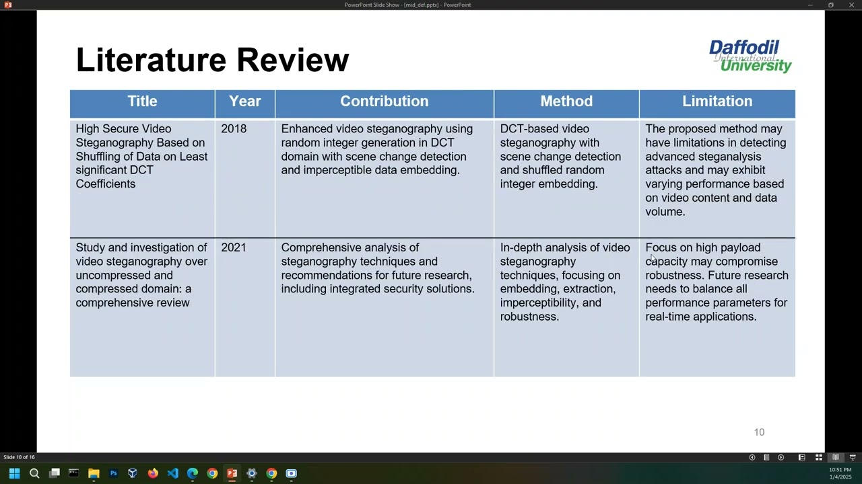Viewport: 862px width, 484px height.
Task: Switch to Slide Sorter view
Action: [x=818, y=457]
